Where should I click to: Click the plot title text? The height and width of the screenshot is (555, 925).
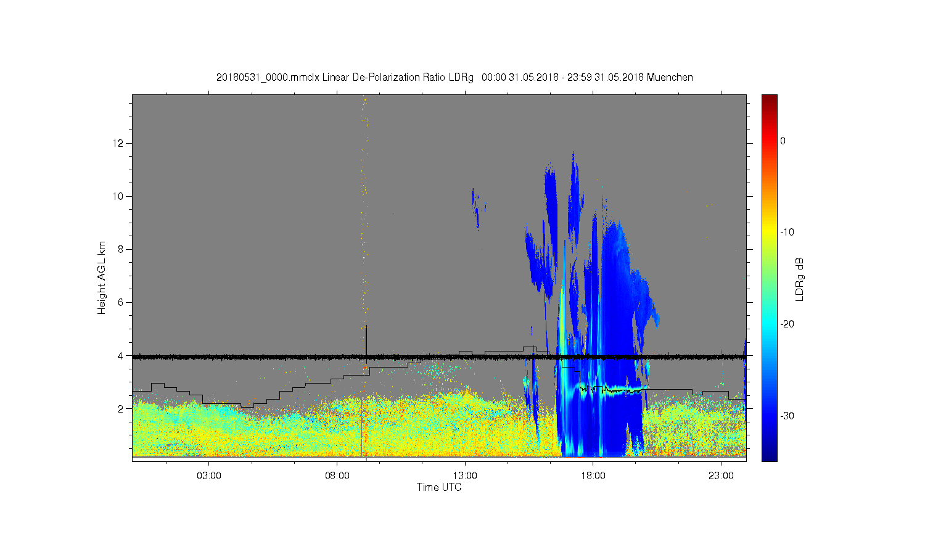coord(454,78)
